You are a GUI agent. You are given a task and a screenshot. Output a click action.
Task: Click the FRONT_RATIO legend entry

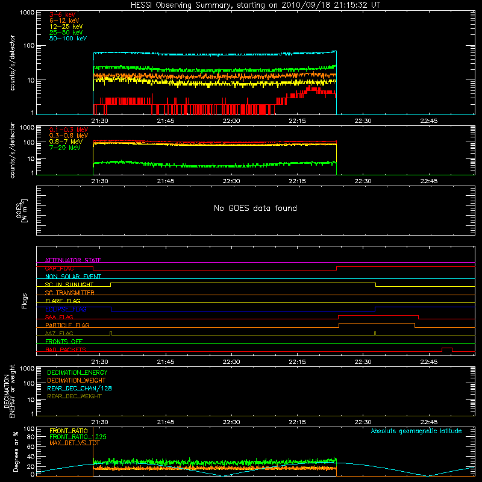point(69,431)
